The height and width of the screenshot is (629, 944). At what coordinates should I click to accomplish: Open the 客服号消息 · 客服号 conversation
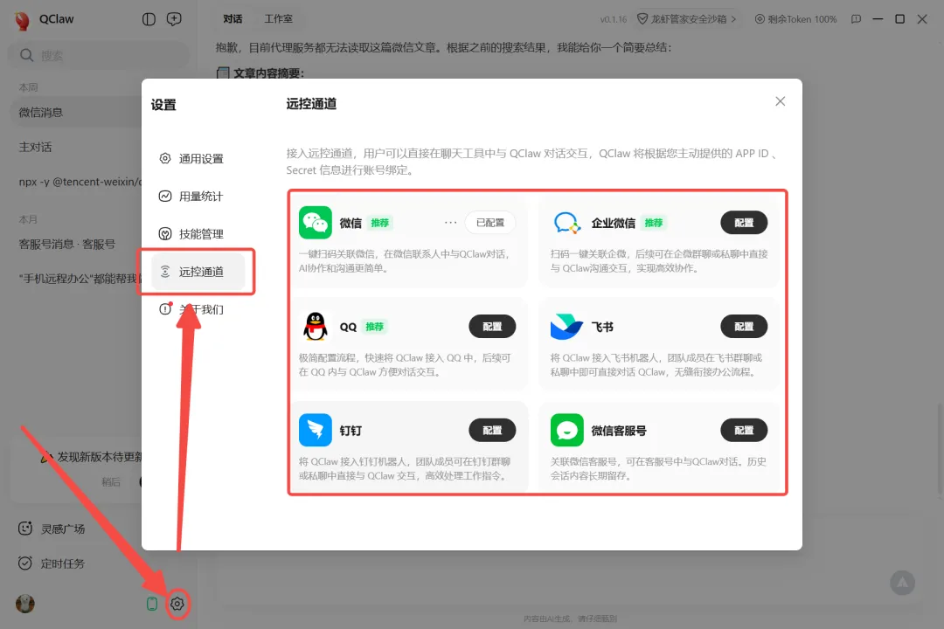click(x=76, y=244)
